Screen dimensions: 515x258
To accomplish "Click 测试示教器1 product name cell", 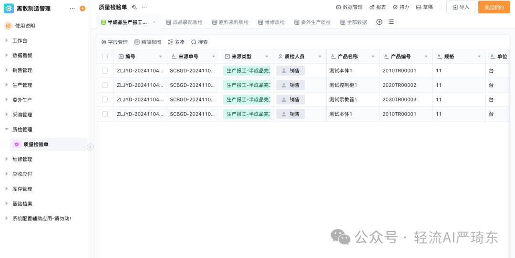I will coord(353,99).
